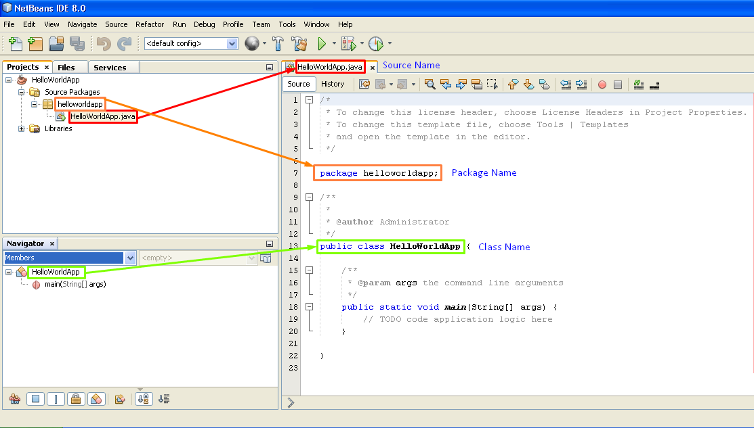The width and height of the screenshot is (754, 428).
Task: Collapse the helloworldapp package node
Action: coord(34,104)
